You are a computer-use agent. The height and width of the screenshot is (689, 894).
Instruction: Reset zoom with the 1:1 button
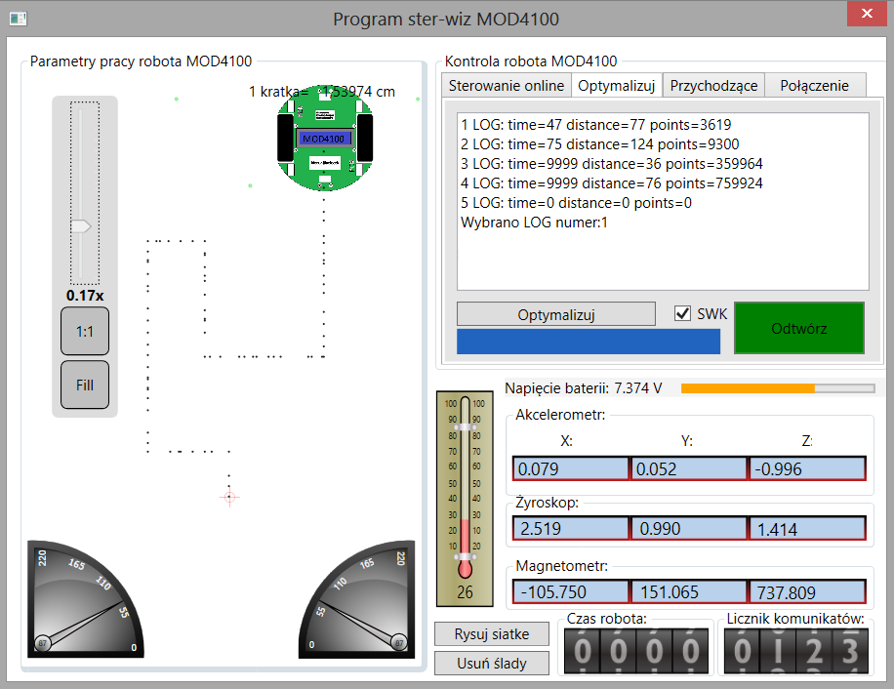tap(85, 332)
